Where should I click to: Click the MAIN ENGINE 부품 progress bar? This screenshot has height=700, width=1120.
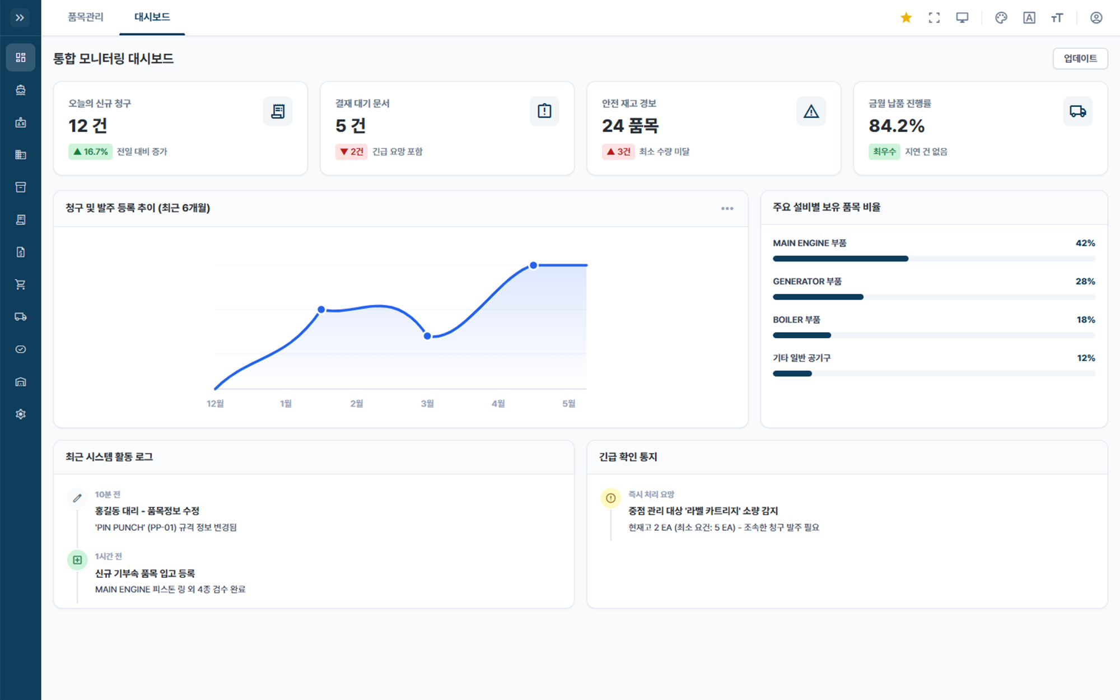[x=934, y=259]
